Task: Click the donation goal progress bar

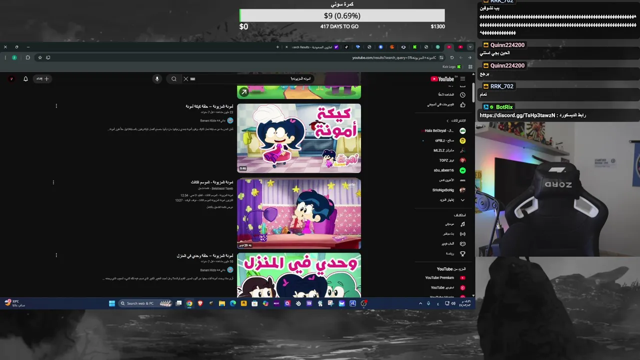Action: pyautogui.click(x=342, y=15)
